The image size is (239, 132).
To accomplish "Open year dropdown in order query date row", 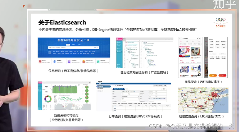I will point(123,91).
